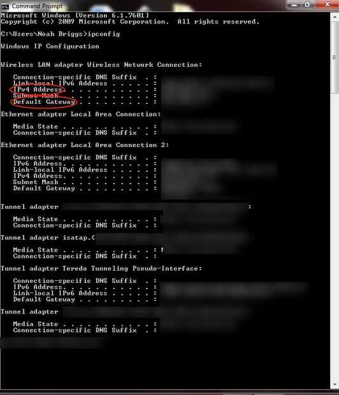Click the Link-local IPv6 Address under Wireless adapter
Image resolution: width=339 pixels, height=395 pixels.
60,83
